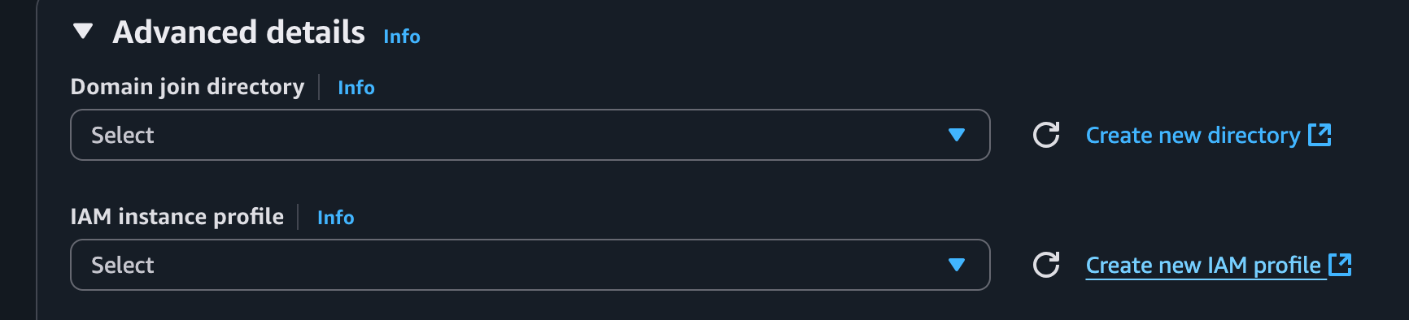Viewport: 1409px width, 320px height.
Task: Open Info link beside Advanced details heading
Action: (x=402, y=37)
